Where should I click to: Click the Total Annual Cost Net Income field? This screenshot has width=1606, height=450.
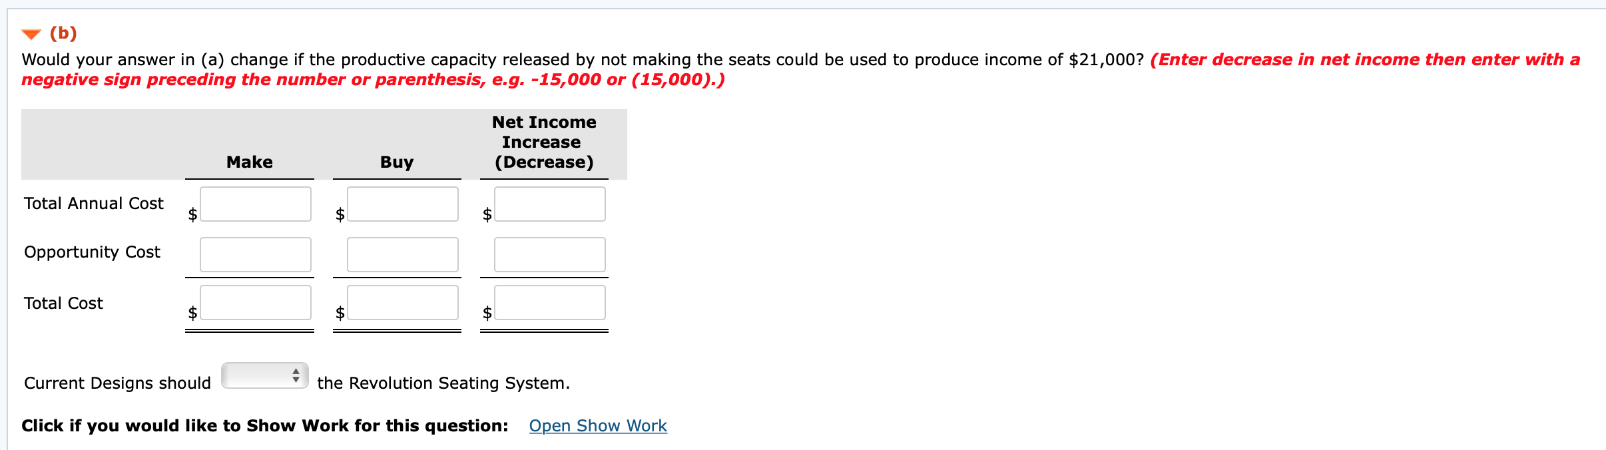point(549,204)
